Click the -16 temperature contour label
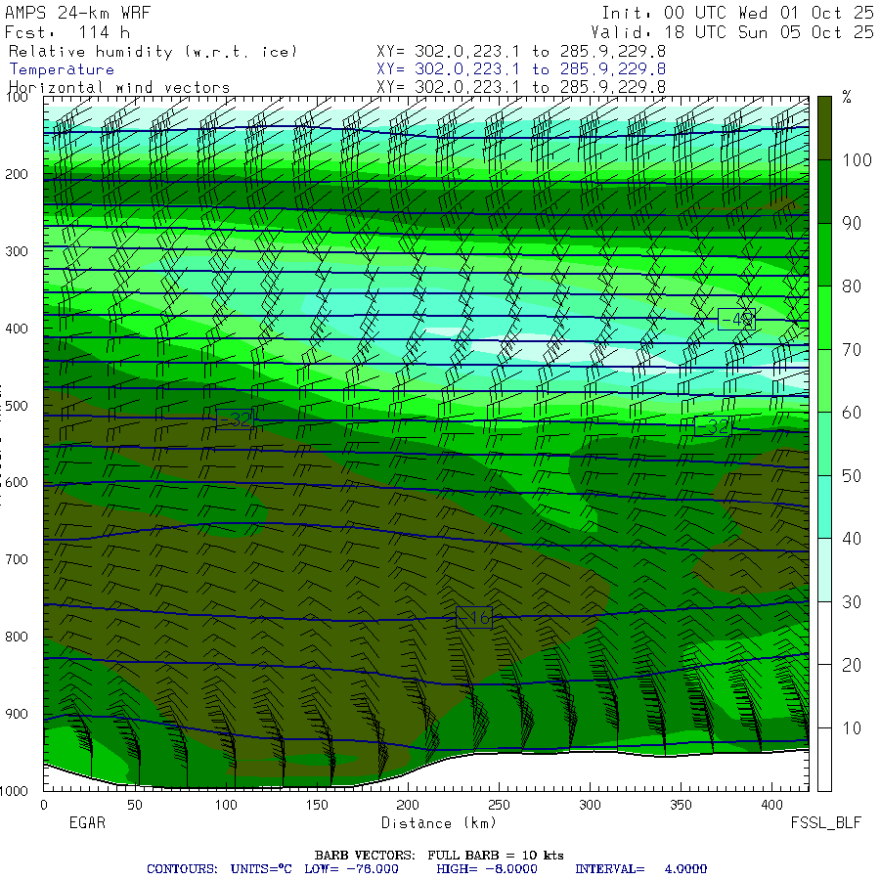 473,617
